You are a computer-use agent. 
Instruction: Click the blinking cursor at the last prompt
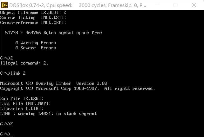pos(12,134)
